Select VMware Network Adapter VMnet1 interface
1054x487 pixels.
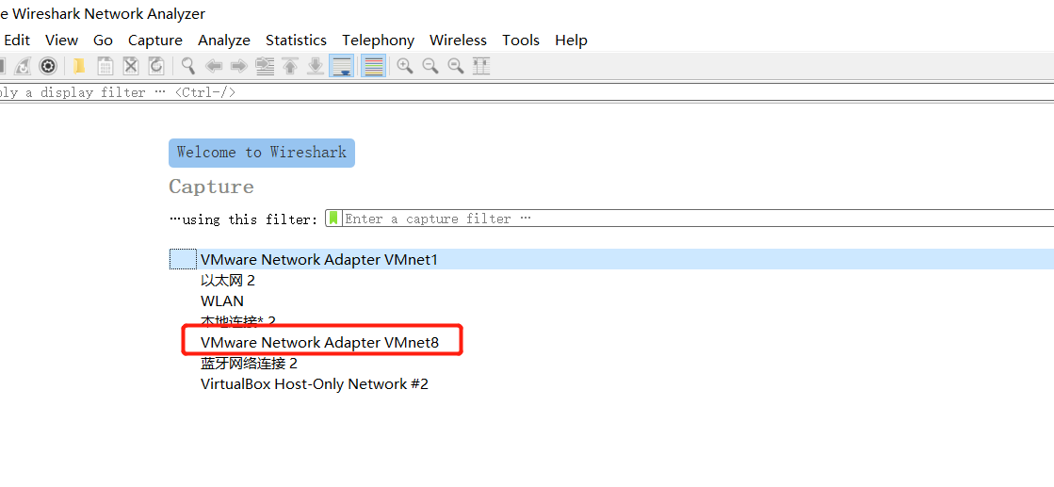[611, 259]
